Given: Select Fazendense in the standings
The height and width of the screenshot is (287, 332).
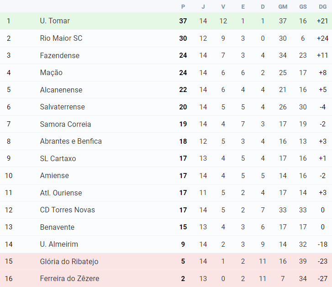Looking at the screenshot, I should pos(59,55).
